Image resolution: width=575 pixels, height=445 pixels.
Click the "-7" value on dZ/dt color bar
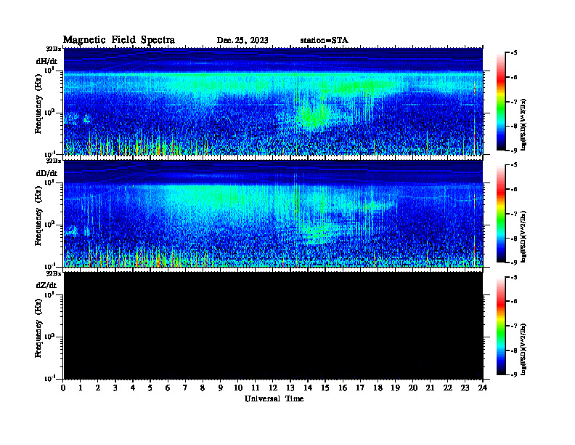(x=514, y=326)
